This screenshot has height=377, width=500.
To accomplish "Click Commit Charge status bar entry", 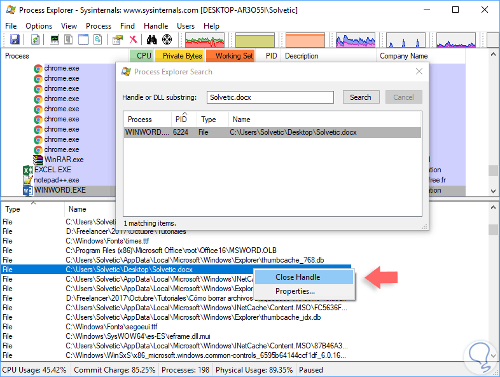I will pos(115,370).
